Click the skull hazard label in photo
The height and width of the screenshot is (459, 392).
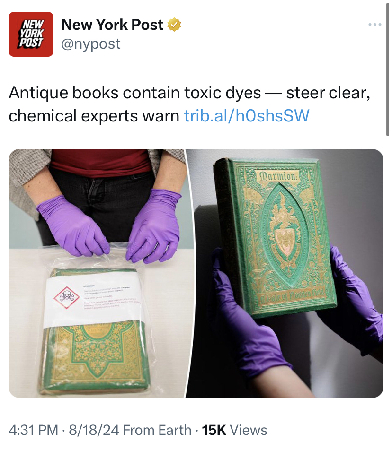tap(67, 298)
